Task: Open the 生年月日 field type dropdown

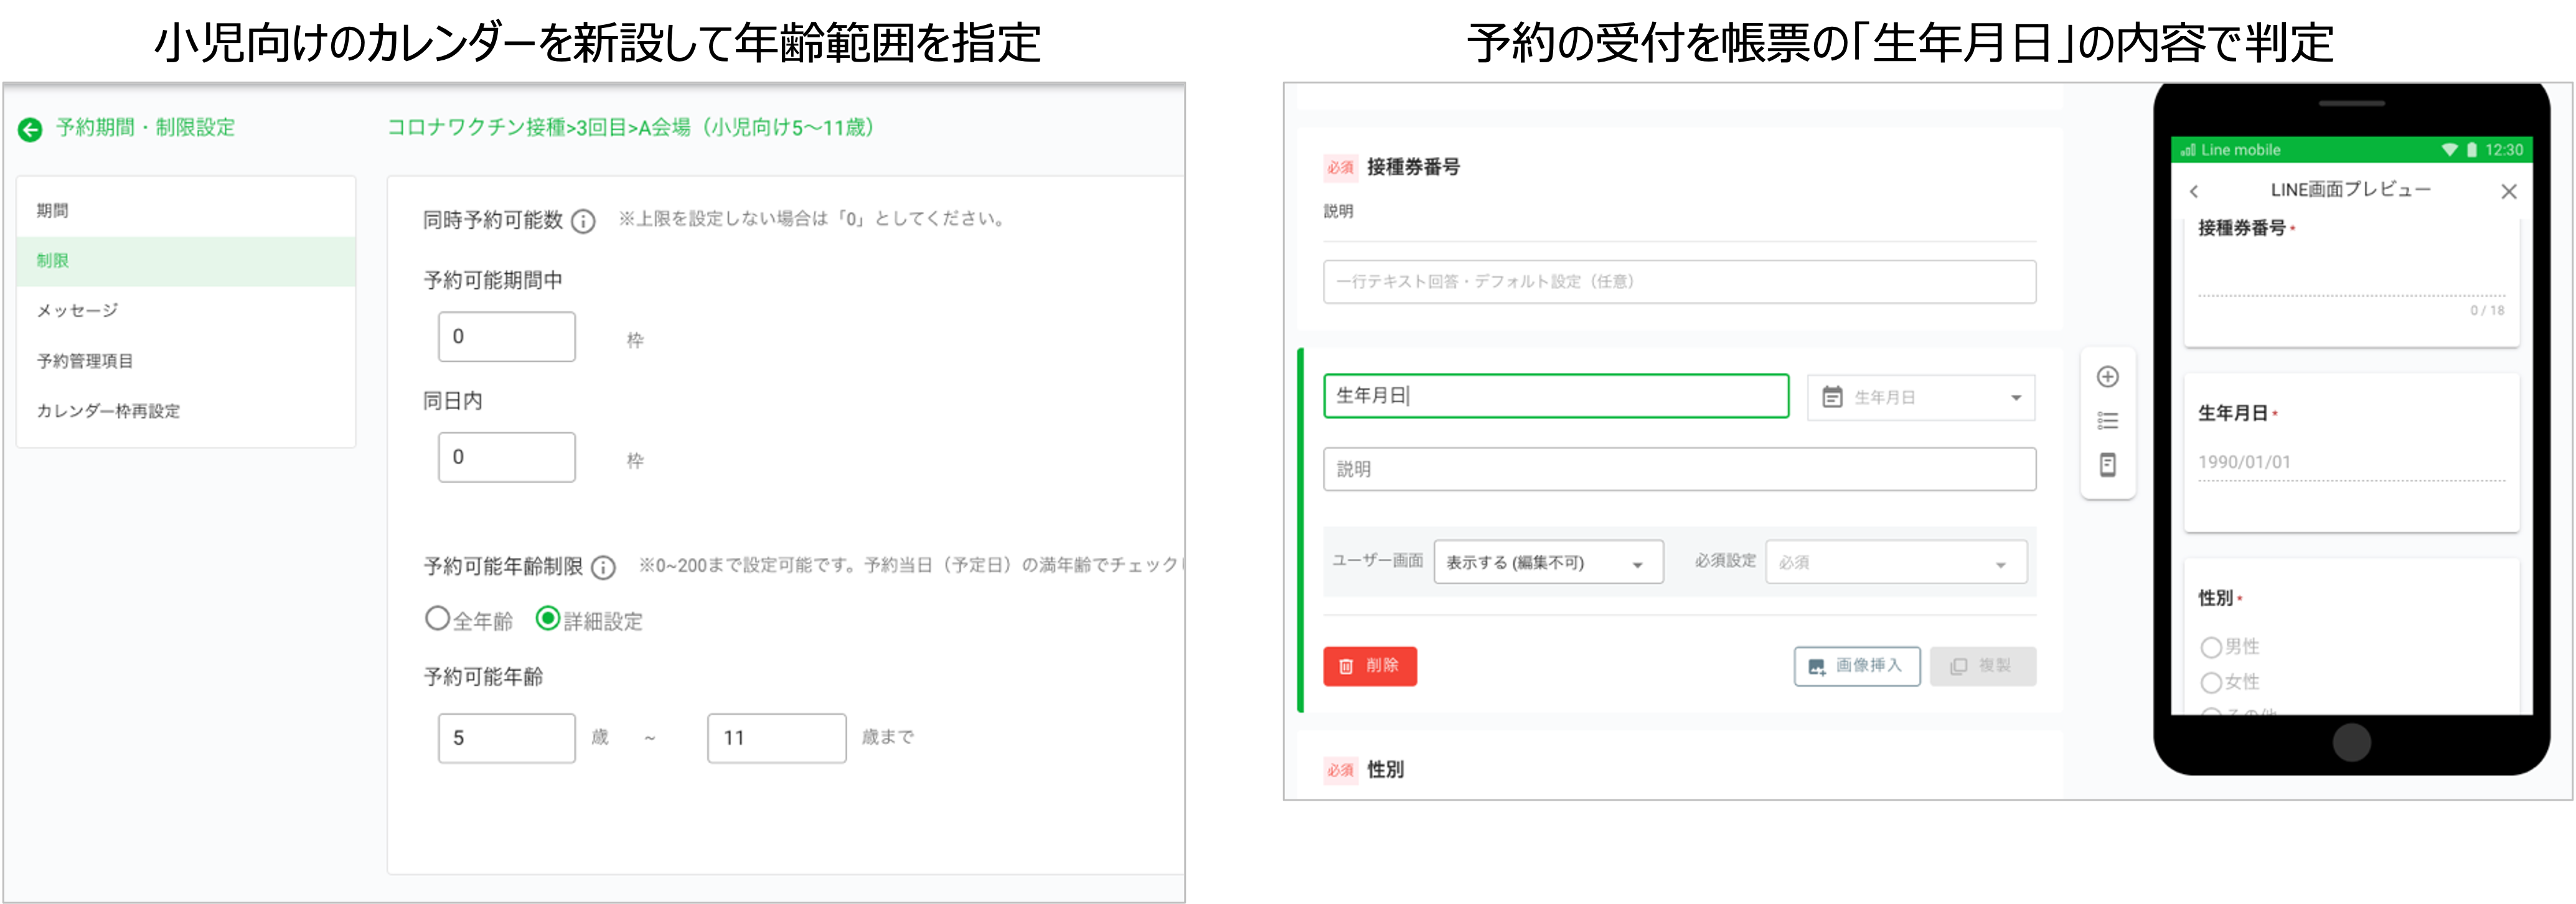Action: 1920,397
